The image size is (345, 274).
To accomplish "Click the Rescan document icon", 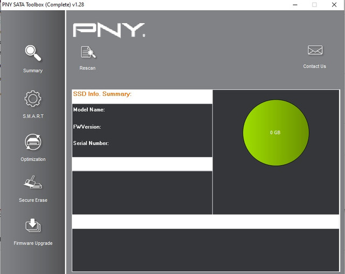I will click(x=88, y=52).
